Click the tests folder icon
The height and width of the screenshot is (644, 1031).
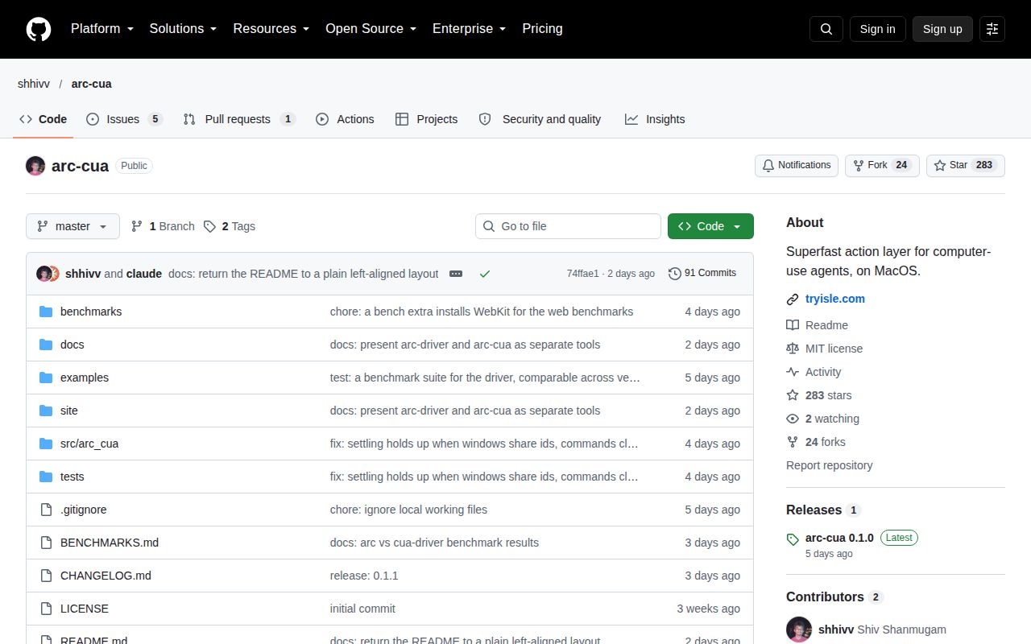46,477
